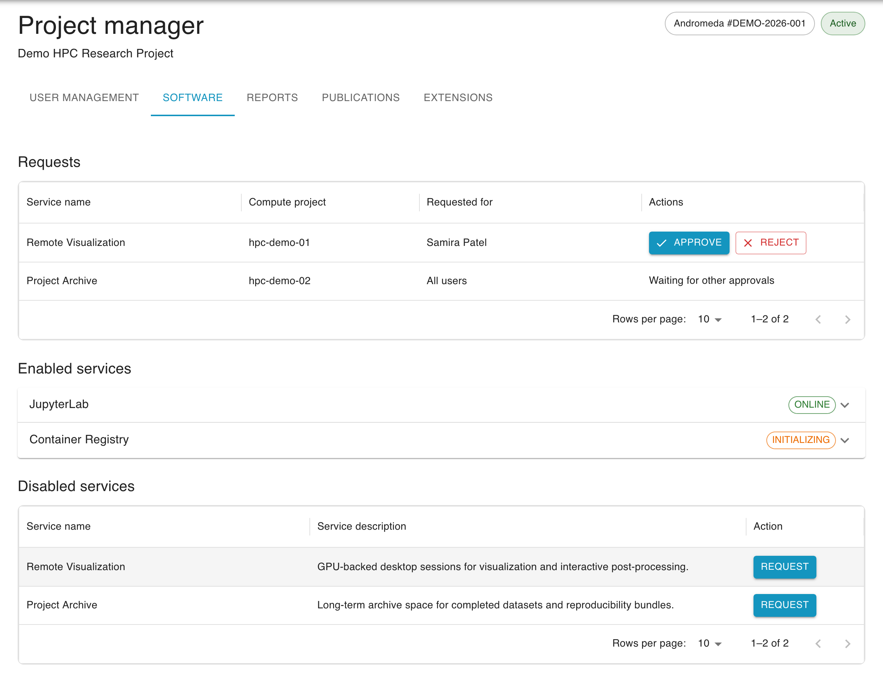Viewport: 883px width, 694px height.
Task: Approve the Remote Visualization request
Action: tap(689, 243)
